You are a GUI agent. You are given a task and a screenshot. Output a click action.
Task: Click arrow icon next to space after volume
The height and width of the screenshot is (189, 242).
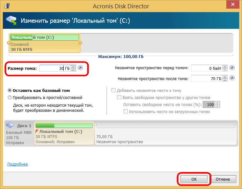[x=232, y=78]
